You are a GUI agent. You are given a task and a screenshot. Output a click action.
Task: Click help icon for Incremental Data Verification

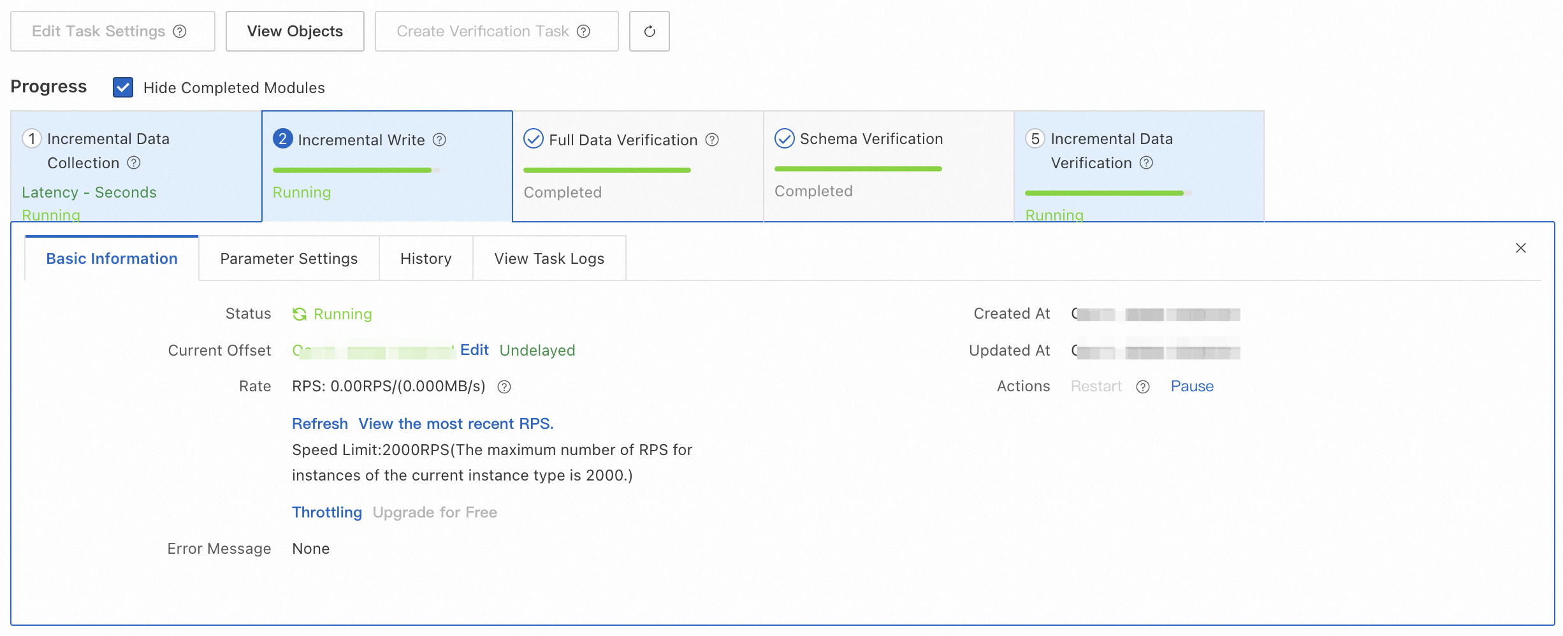pos(1146,163)
